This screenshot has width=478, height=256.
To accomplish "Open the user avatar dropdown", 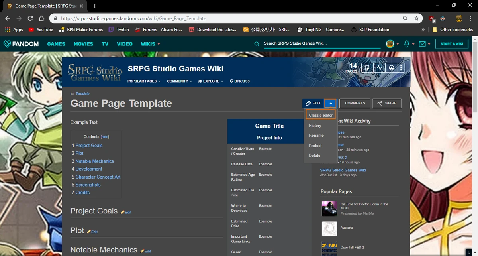I will pos(389,44).
